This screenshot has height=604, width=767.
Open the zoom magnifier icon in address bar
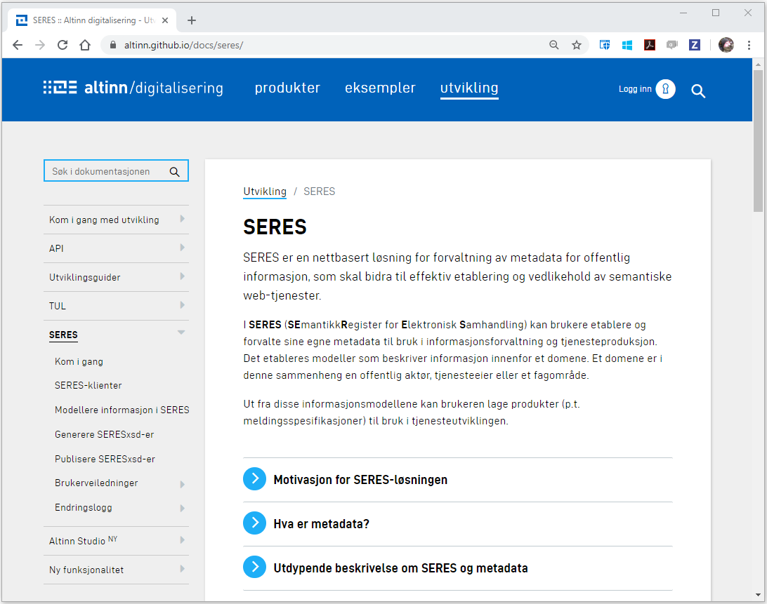click(553, 45)
